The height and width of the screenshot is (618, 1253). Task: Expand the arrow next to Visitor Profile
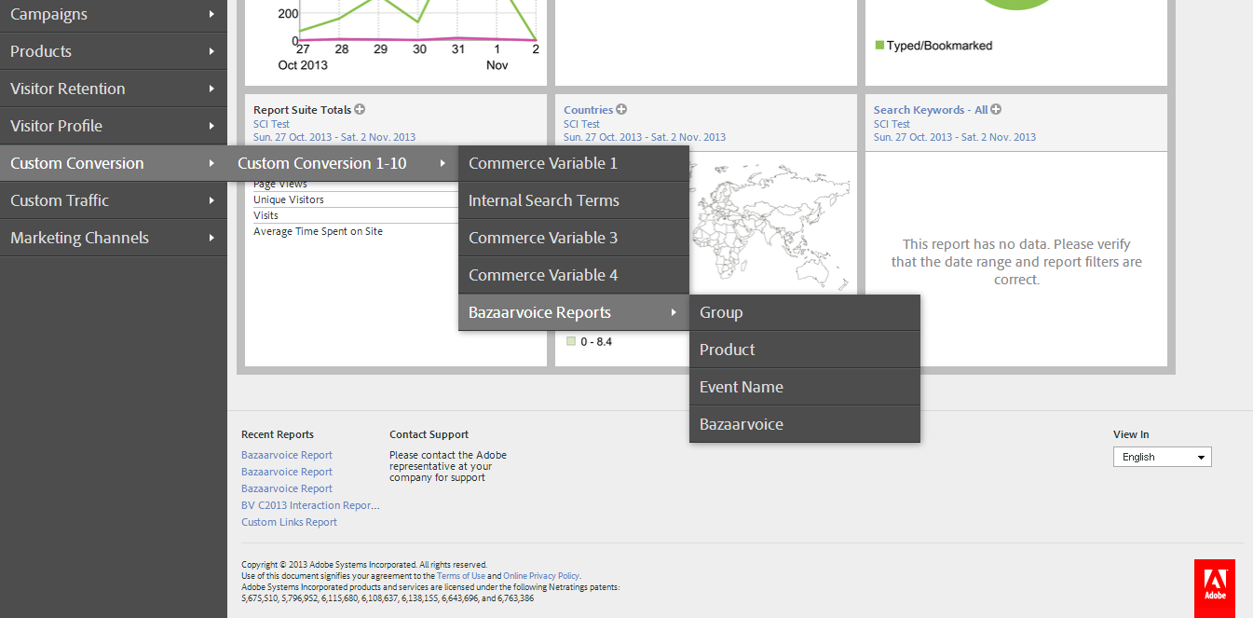click(212, 126)
